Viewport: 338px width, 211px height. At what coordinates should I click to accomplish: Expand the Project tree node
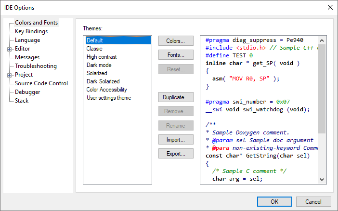click(9, 75)
